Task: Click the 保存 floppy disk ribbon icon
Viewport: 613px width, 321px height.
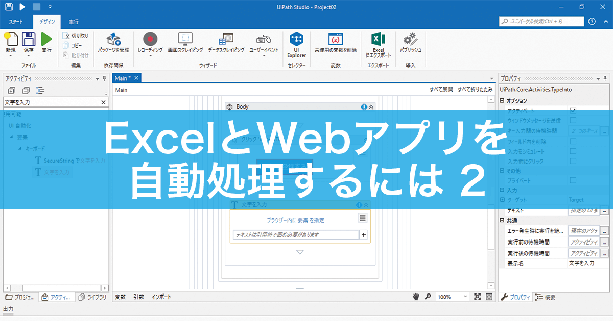Action: point(29,39)
